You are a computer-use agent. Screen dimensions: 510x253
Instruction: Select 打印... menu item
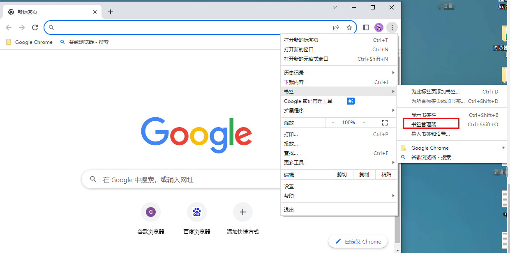point(339,134)
